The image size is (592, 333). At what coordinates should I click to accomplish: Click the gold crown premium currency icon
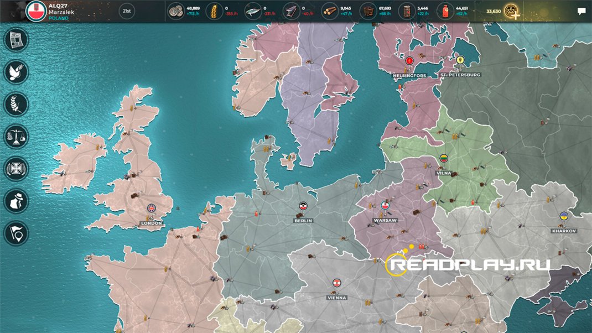(512, 11)
